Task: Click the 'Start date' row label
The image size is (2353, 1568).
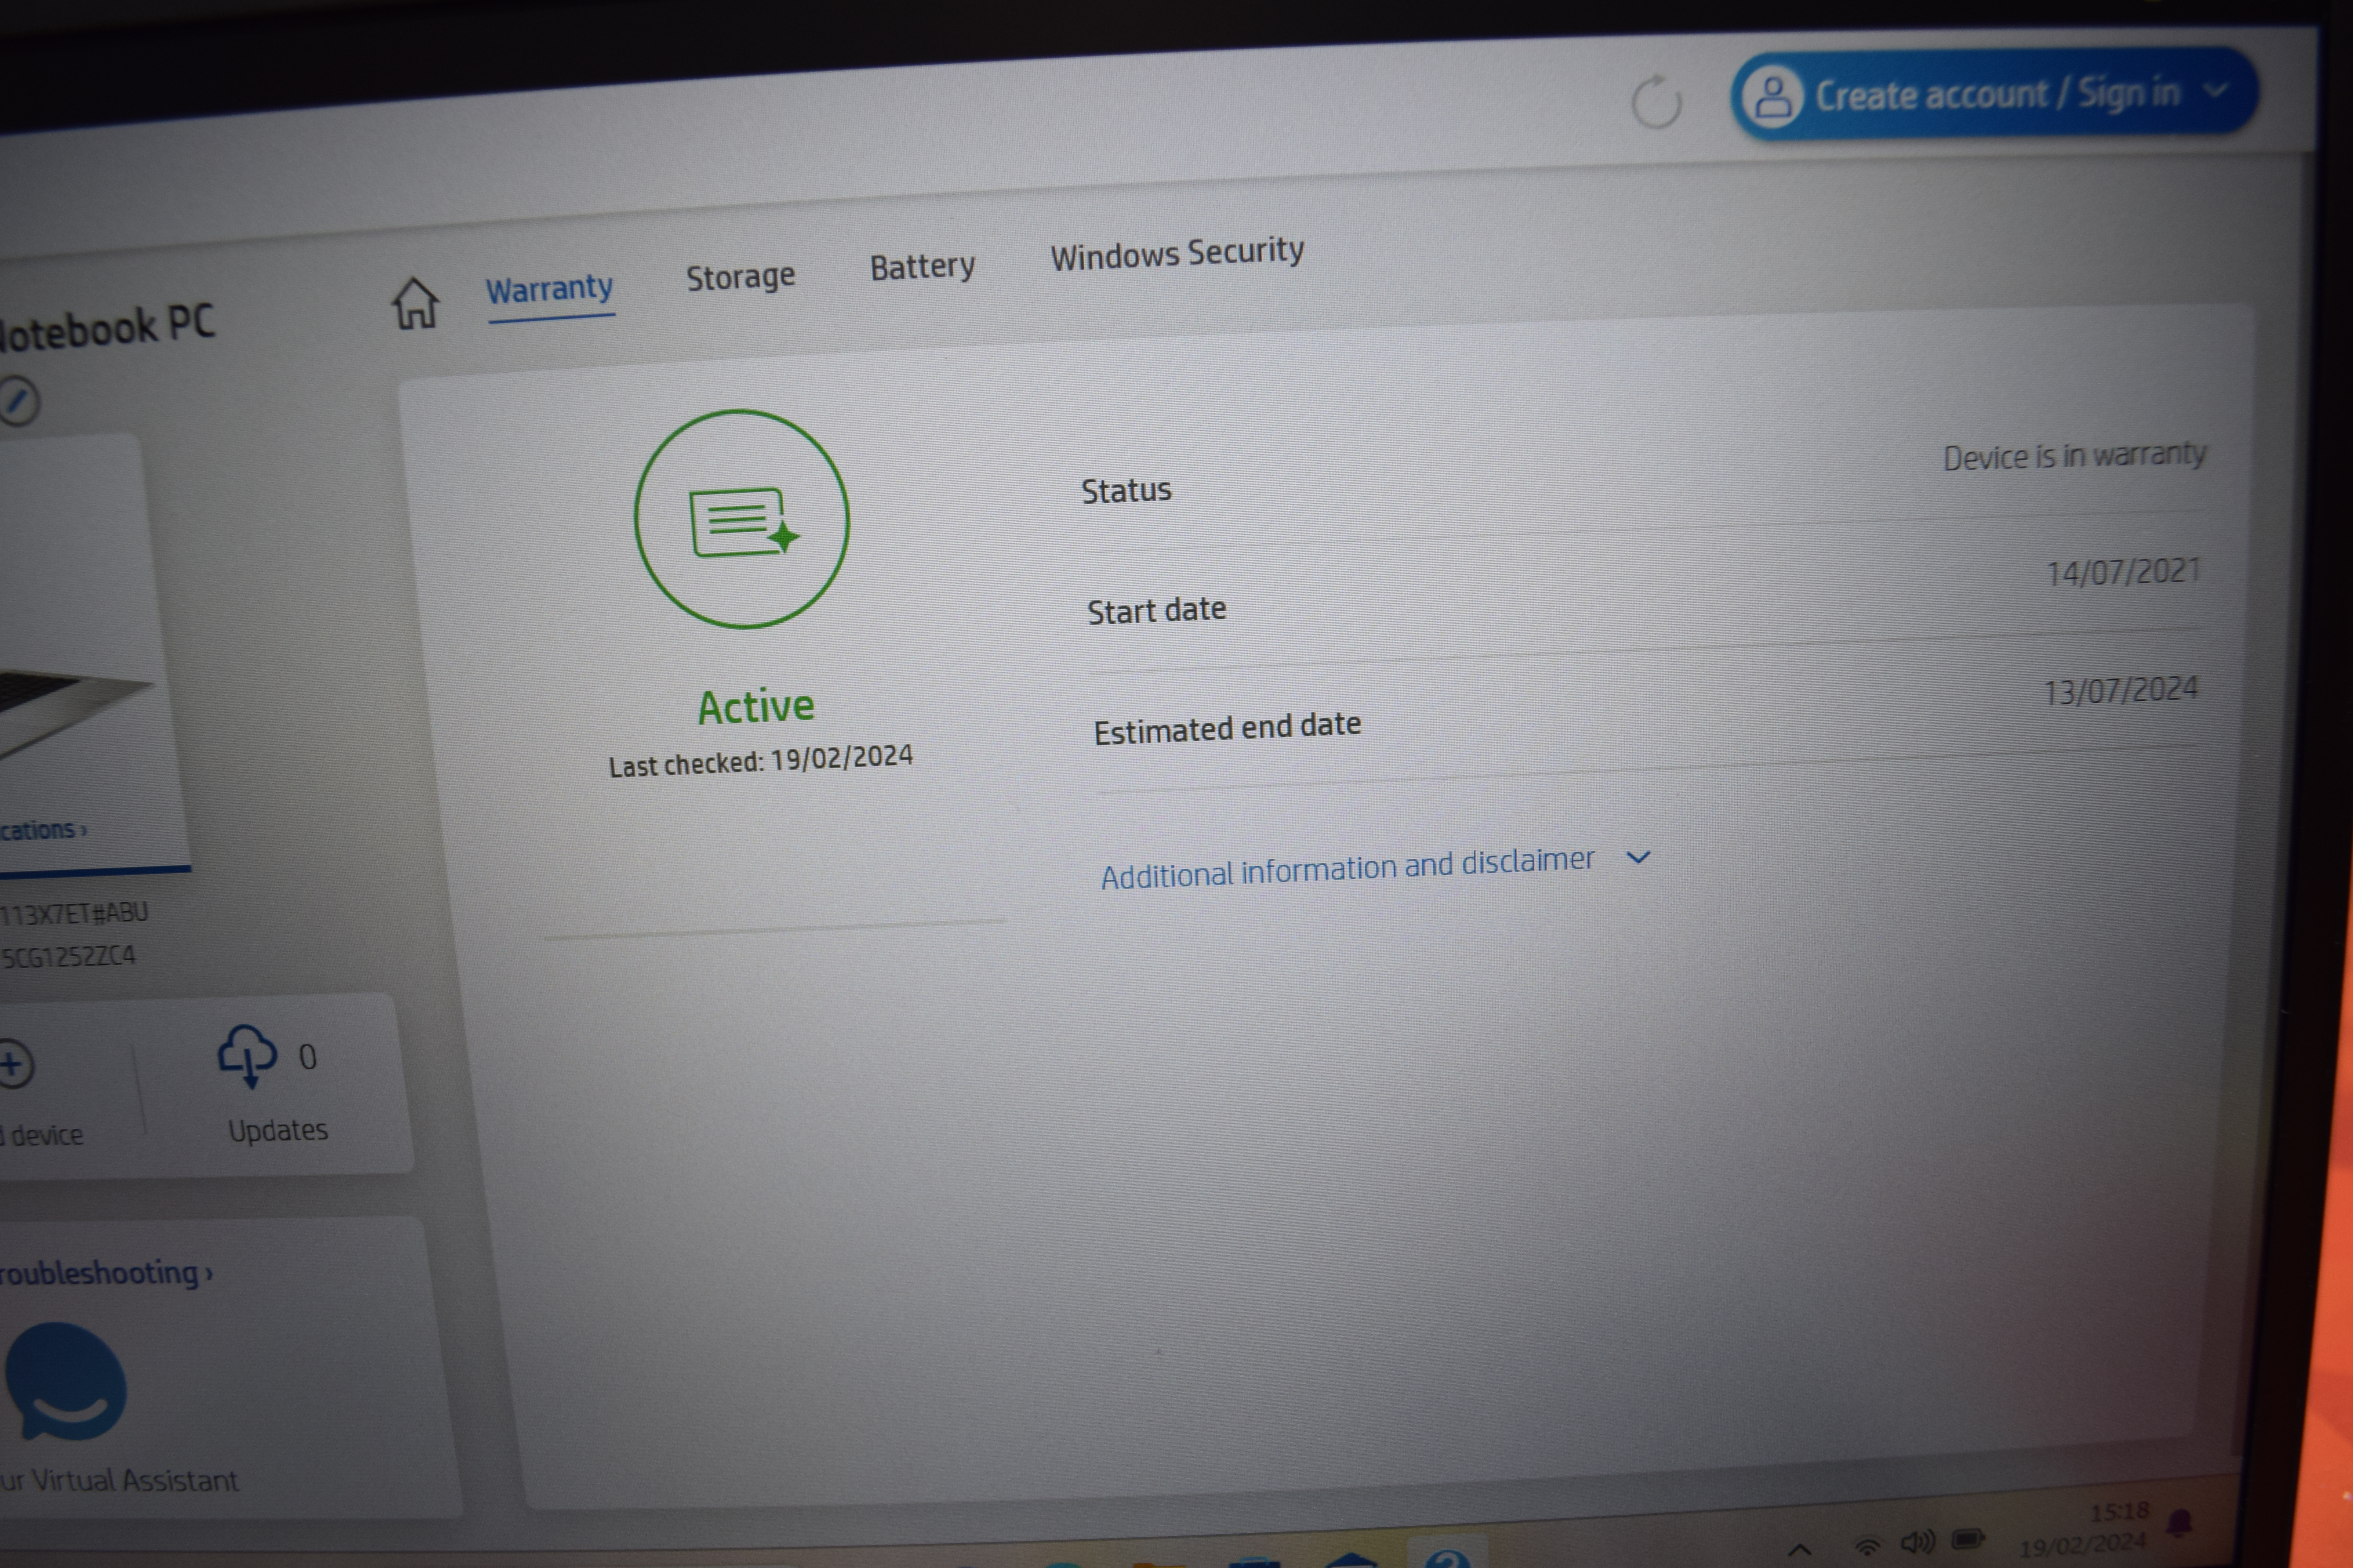Action: coord(1156,610)
